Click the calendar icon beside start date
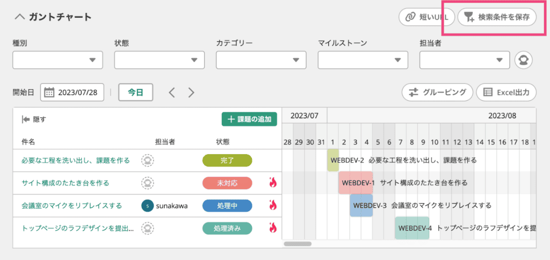The width and height of the screenshot is (550, 260). click(49, 92)
